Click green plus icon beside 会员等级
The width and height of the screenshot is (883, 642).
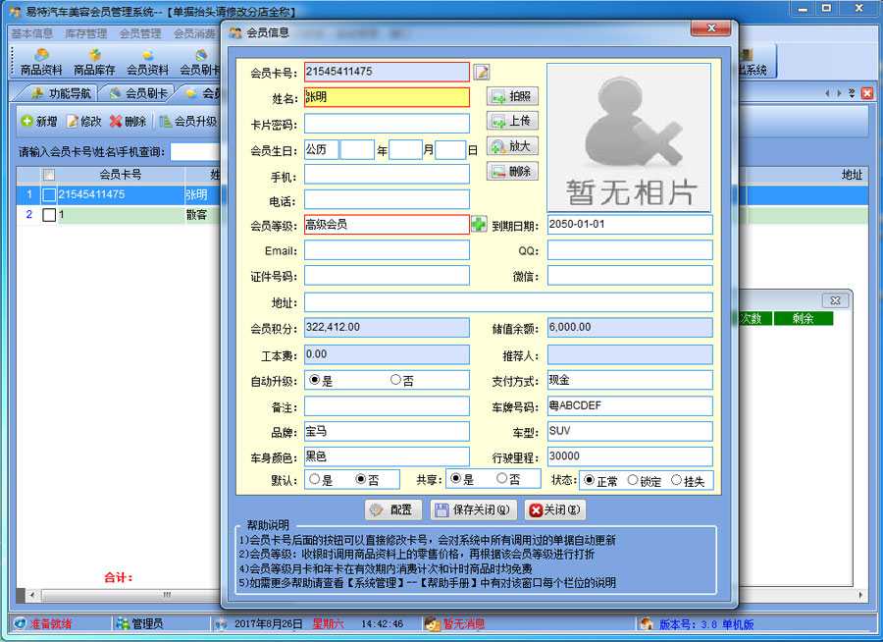[x=479, y=225]
